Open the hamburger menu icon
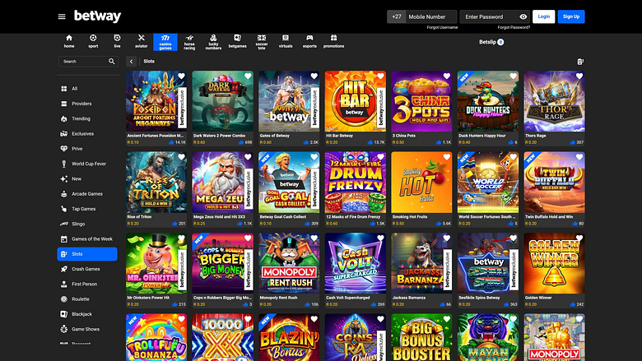 pos(62,16)
